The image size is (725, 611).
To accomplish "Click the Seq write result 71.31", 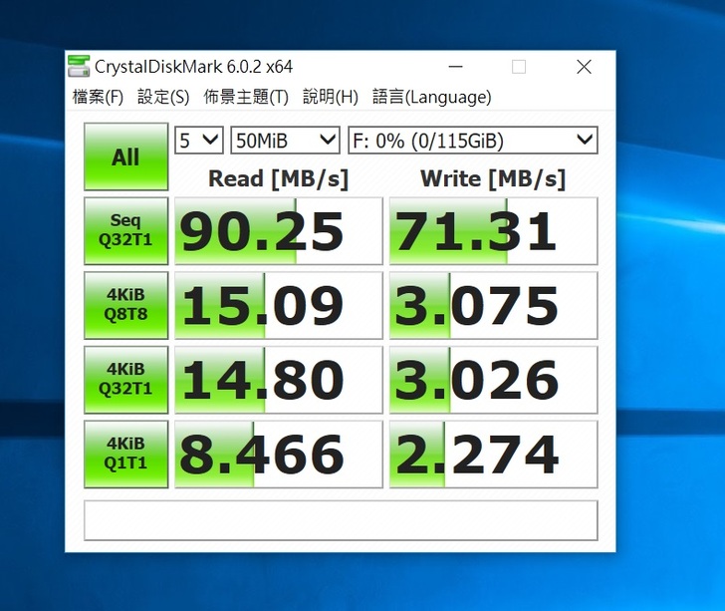I will [493, 231].
